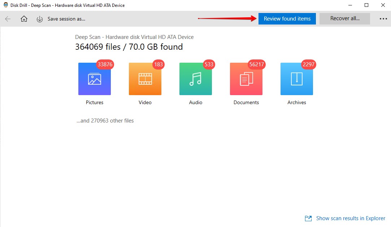Viewport: 391px width, 227px height.
Task: Click the 533 badge on Audio
Action: pyautogui.click(x=209, y=64)
